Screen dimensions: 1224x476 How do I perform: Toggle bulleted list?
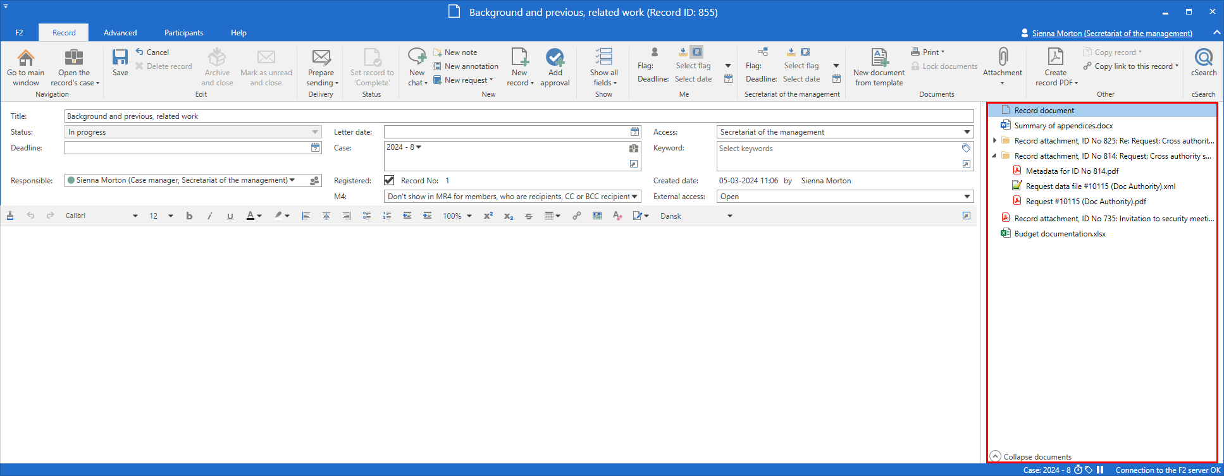[367, 216]
